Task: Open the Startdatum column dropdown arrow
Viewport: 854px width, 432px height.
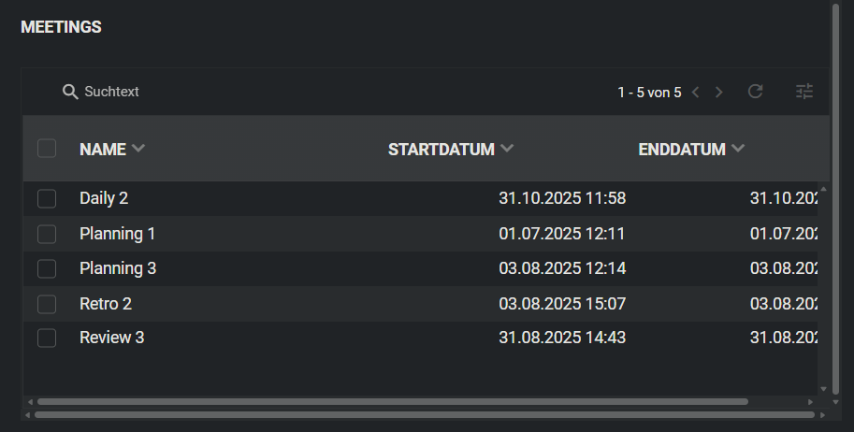Action: 507,149
